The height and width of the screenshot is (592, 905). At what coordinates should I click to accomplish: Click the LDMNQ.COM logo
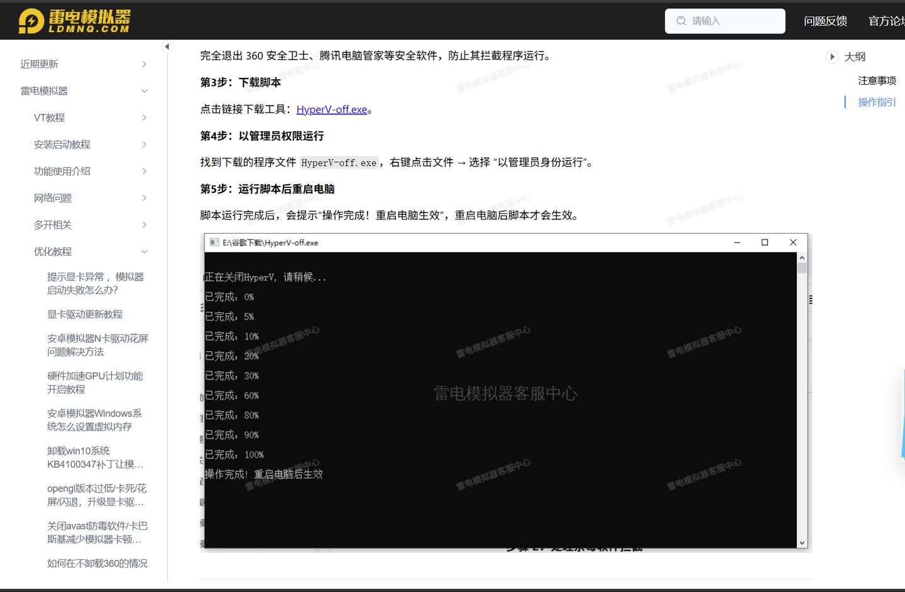click(75, 21)
